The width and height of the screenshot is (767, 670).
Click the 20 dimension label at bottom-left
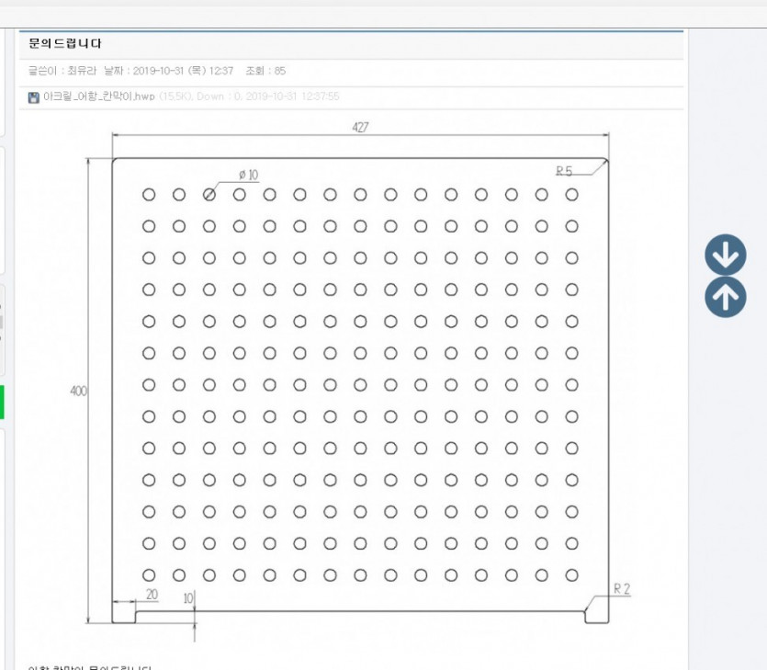pos(152,594)
